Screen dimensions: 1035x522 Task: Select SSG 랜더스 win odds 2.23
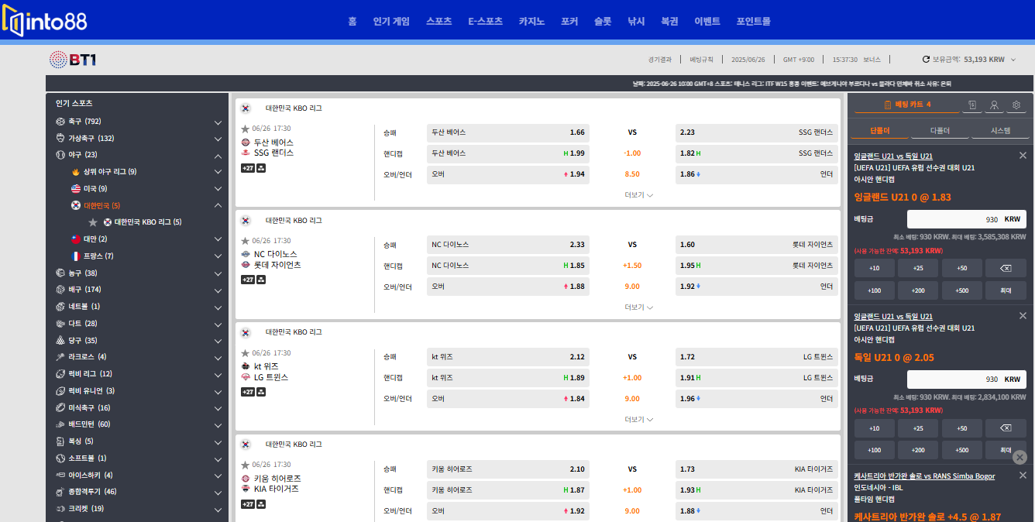coord(756,132)
